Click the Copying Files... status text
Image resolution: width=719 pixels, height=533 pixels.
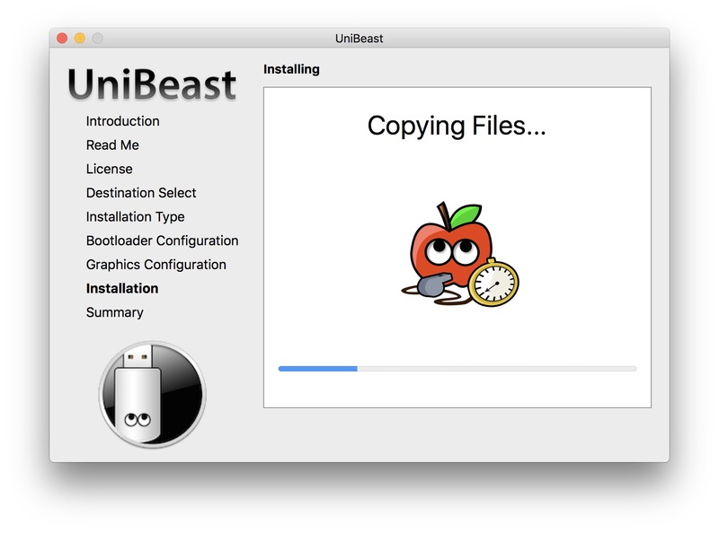(457, 126)
